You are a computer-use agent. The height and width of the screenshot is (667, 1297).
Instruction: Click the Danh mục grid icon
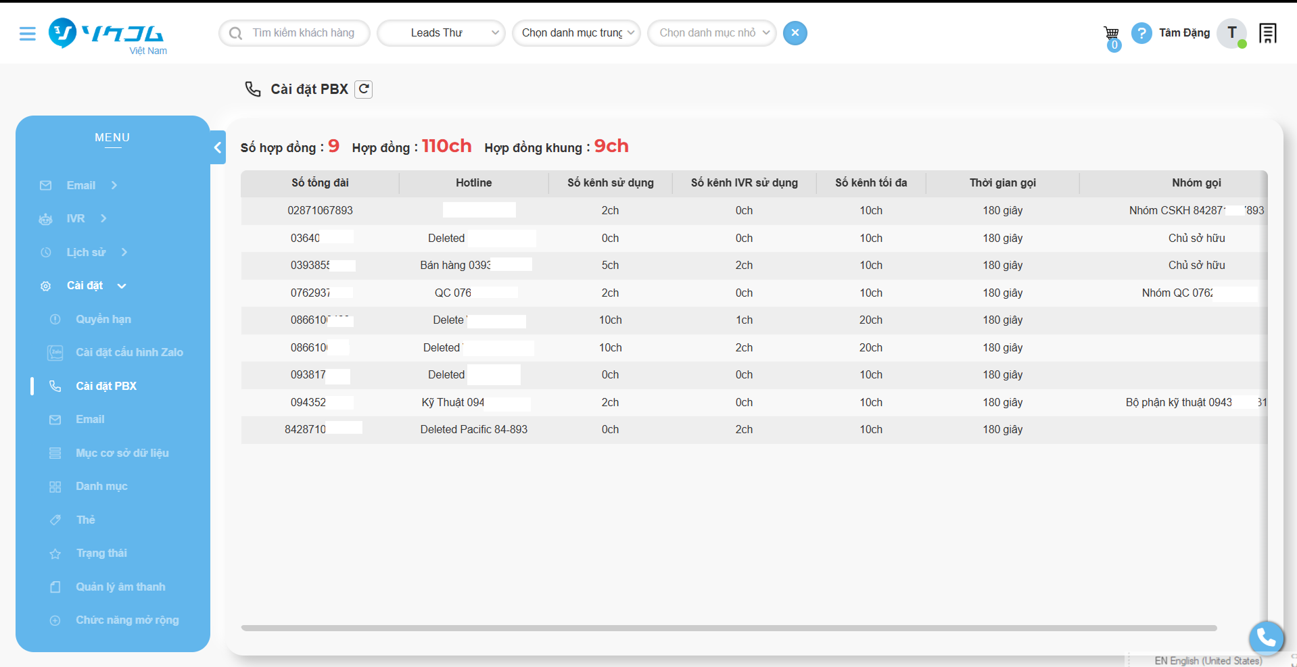click(55, 487)
